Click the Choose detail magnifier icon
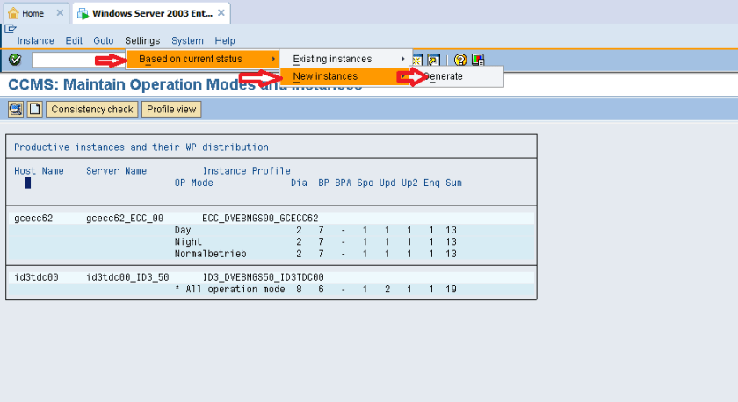738x402 pixels. click(x=16, y=110)
